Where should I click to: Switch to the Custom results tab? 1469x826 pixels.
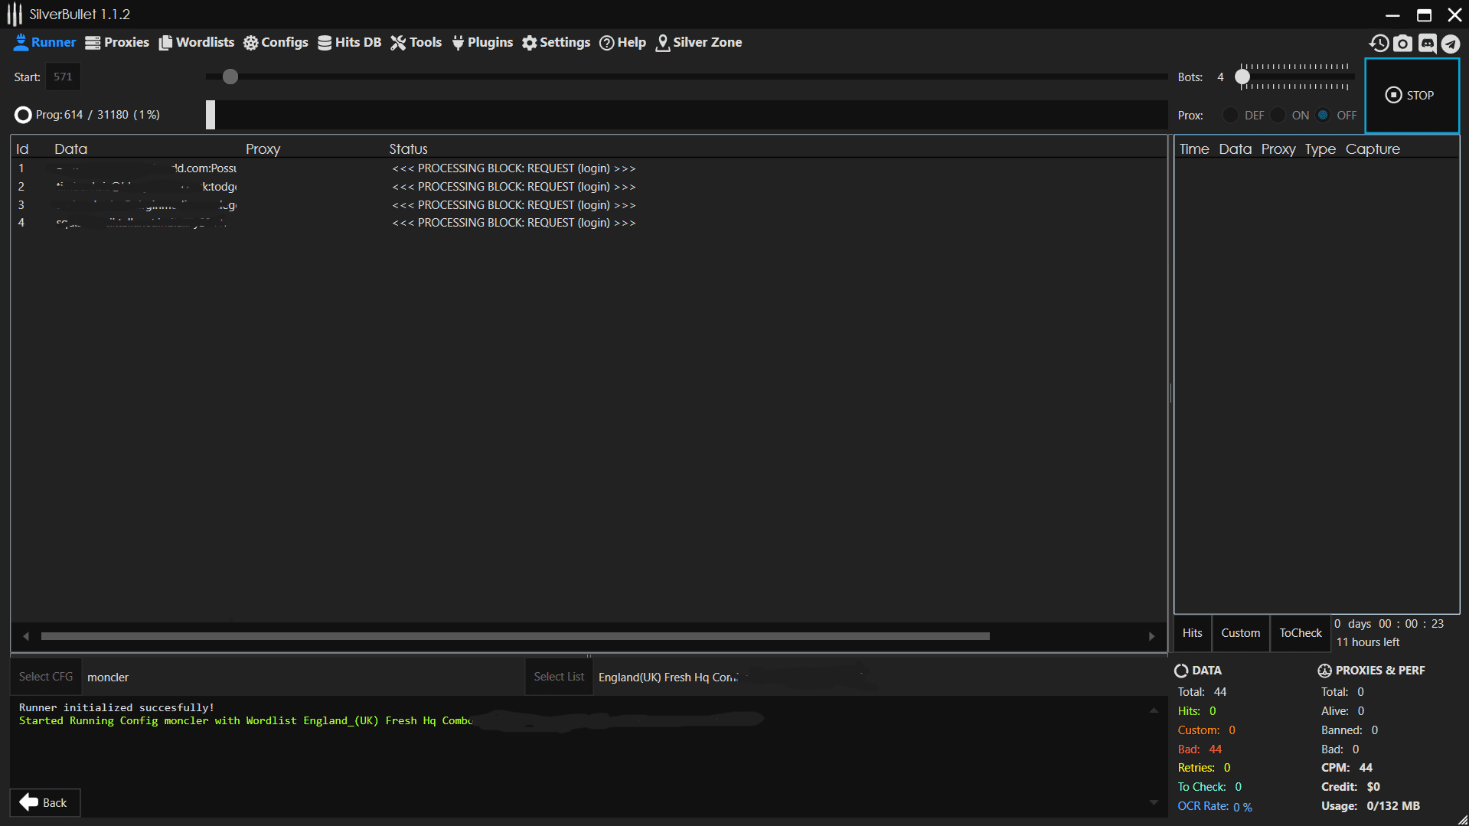(1240, 633)
